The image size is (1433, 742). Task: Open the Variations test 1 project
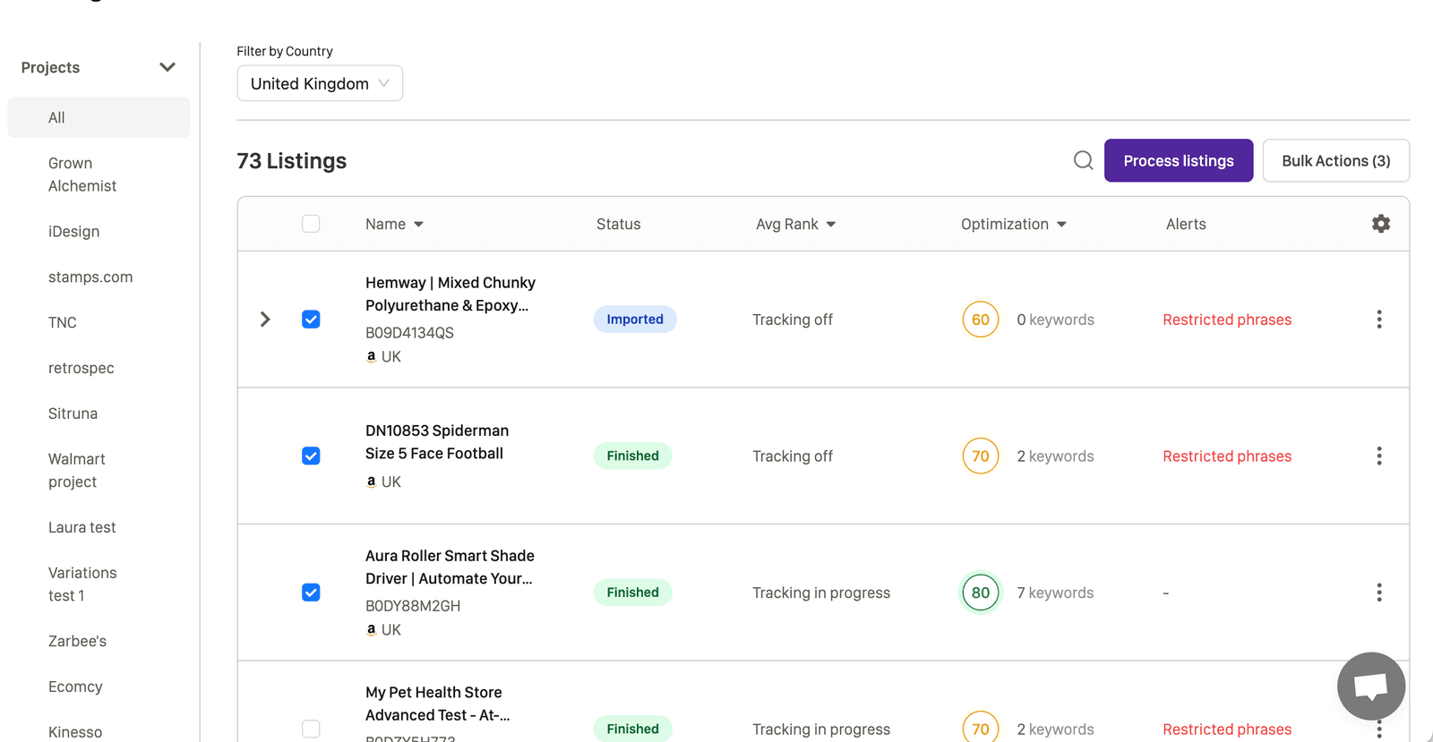tap(82, 584)
